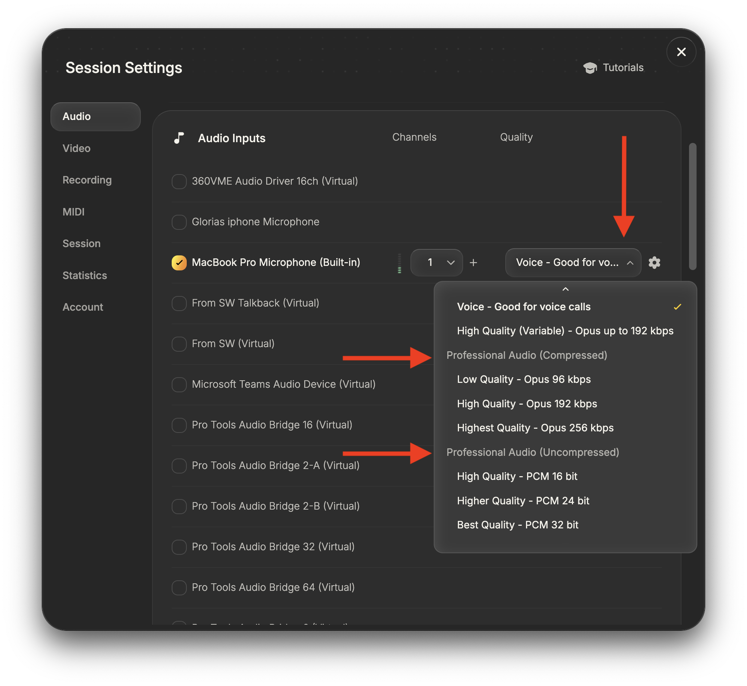Collapse the Voice quality dropdown
The width and height of the screenshot is (747, 686).
point(630,263)
